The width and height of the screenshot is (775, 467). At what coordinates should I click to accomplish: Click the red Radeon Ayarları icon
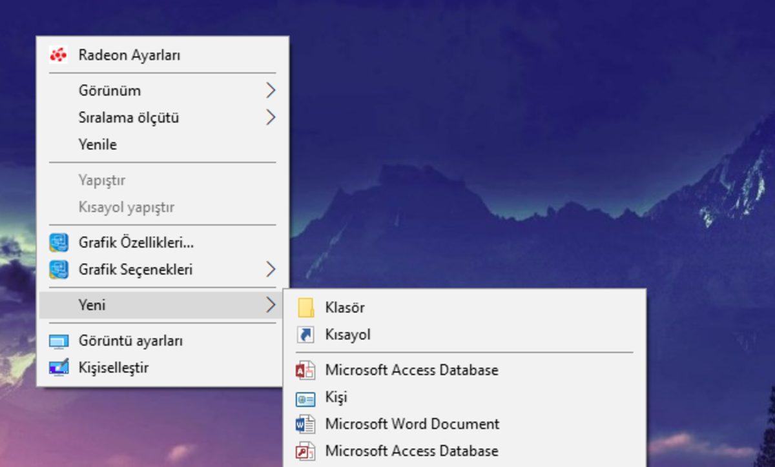[58, 55]
